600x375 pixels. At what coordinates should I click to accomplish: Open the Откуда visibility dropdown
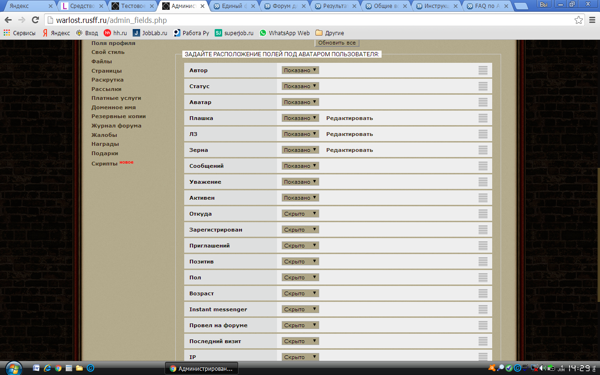300,214
